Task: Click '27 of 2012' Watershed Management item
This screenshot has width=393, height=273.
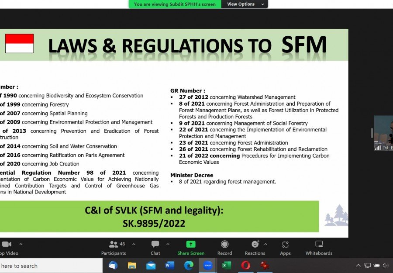Action: 237,97
